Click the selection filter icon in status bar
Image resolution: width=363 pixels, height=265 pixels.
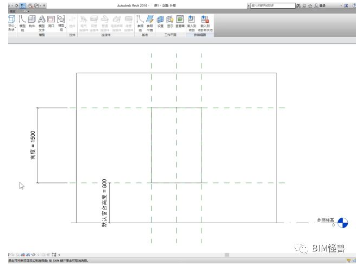click(x=349, y=261)
